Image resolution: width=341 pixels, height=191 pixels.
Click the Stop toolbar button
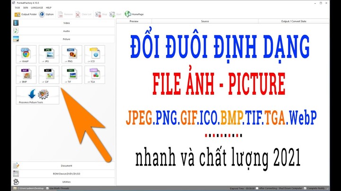coord(101,14)
